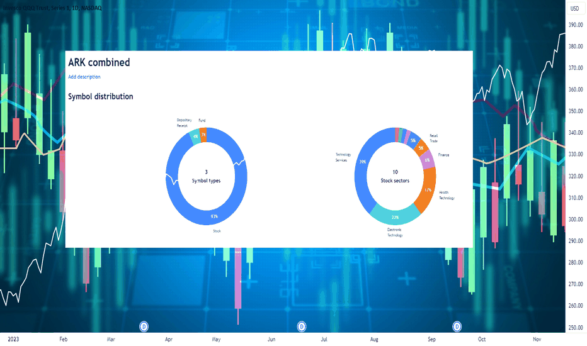587x346 pixels.
Task: Click the 260.00 price axis label
Action: tap(576, 306)
